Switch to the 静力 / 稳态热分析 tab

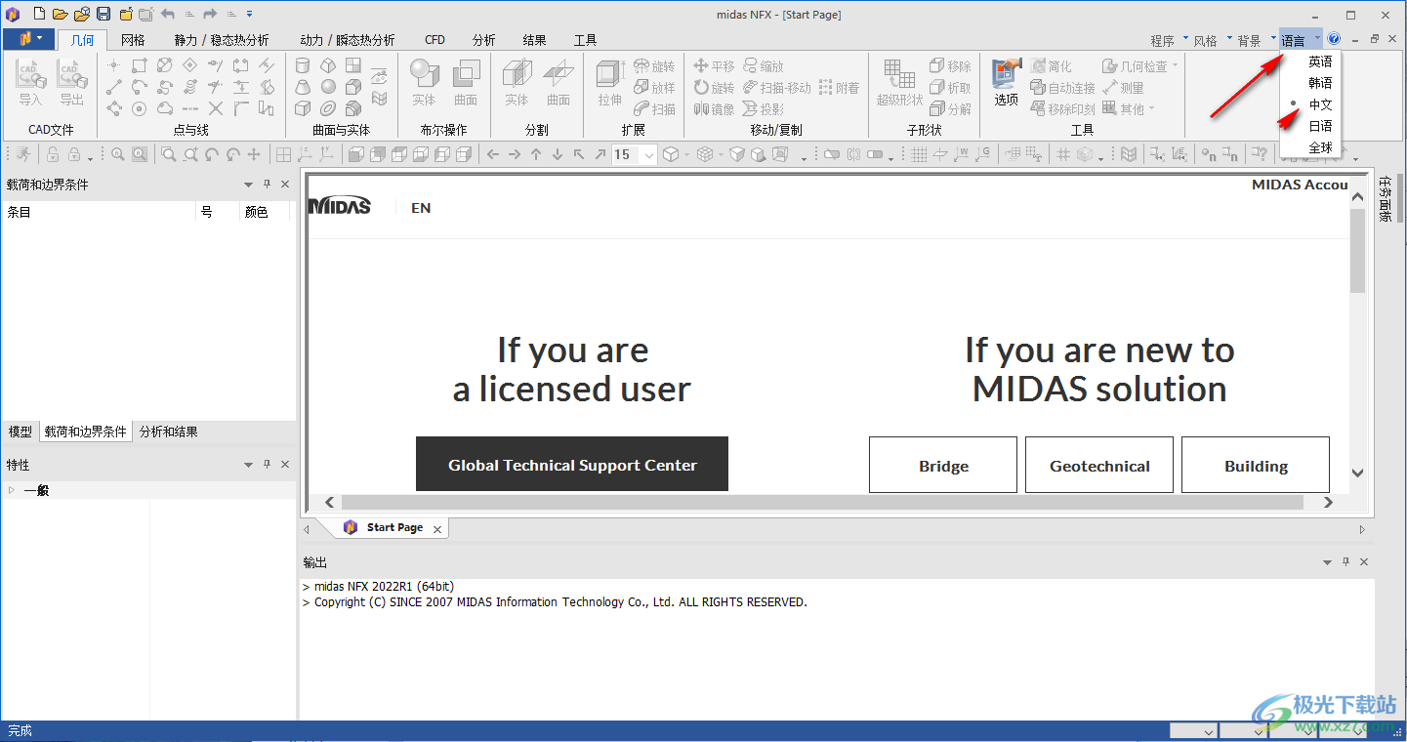[x=222, y=40]
